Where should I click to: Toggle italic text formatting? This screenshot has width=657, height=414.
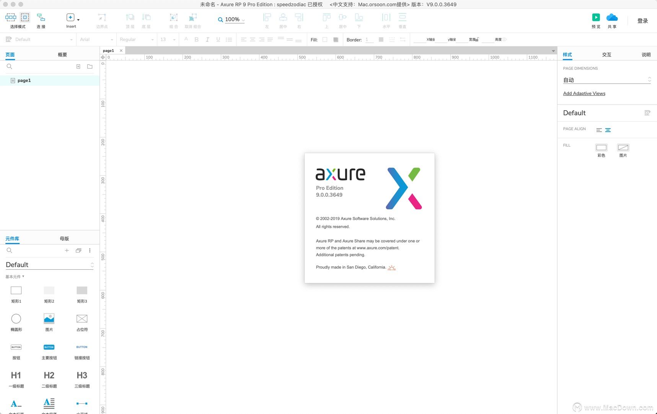pyautogui.click(x=207, y=39)
